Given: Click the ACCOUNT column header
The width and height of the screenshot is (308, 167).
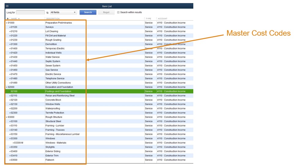Looking at the screenshot, I should point(162,19).
